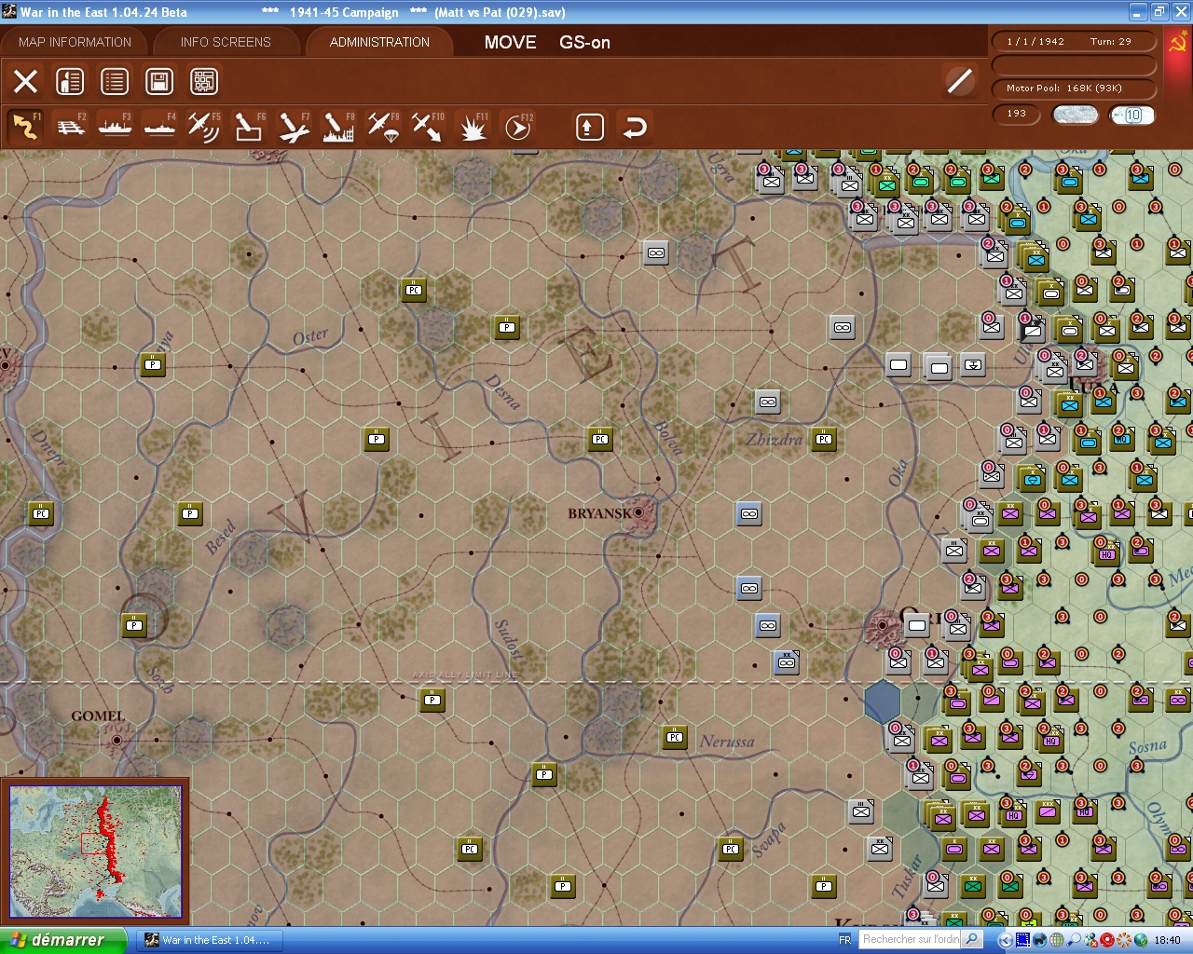Open the démarrer Start menu
1193x954 pixels.
[62, 940]
